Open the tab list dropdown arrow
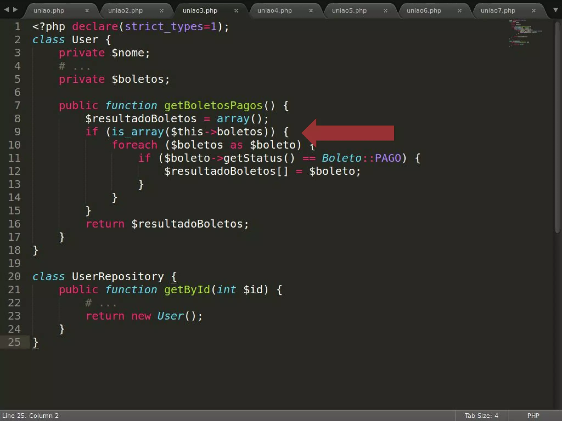562x421 pixels. point(555,10)
